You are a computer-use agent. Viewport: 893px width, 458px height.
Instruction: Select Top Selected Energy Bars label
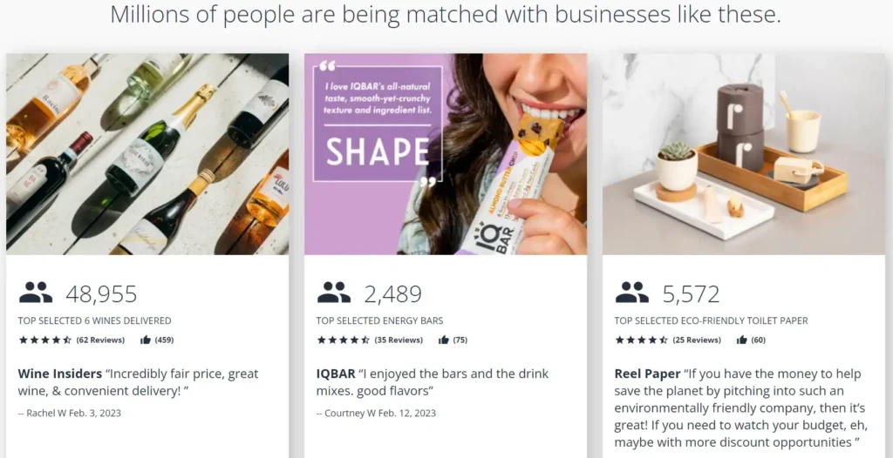coord(380,321)
